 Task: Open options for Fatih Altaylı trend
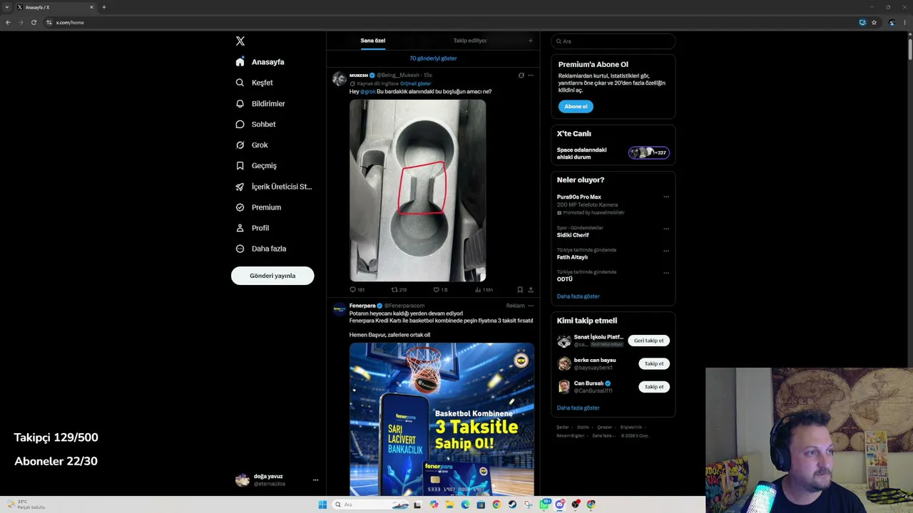pyautogui.click(x=666, y=251)
